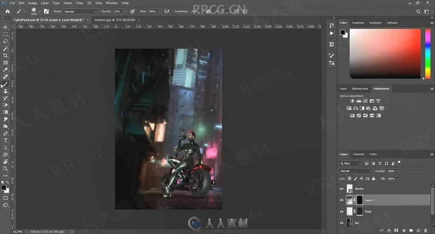Add a Photo Filter adjustment
The width and height of the screenshot is (435, 234).
tap(368, 108)
